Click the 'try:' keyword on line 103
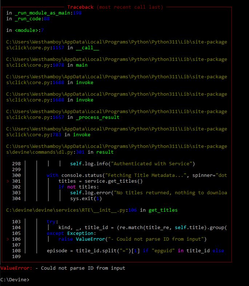 pyautogui.click(x=52, y=222)
